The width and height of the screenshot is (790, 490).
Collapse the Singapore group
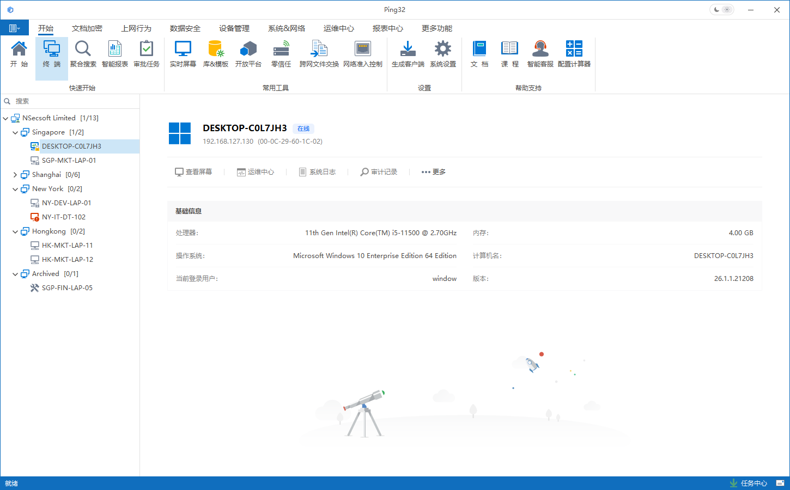(x=15, y=132)
